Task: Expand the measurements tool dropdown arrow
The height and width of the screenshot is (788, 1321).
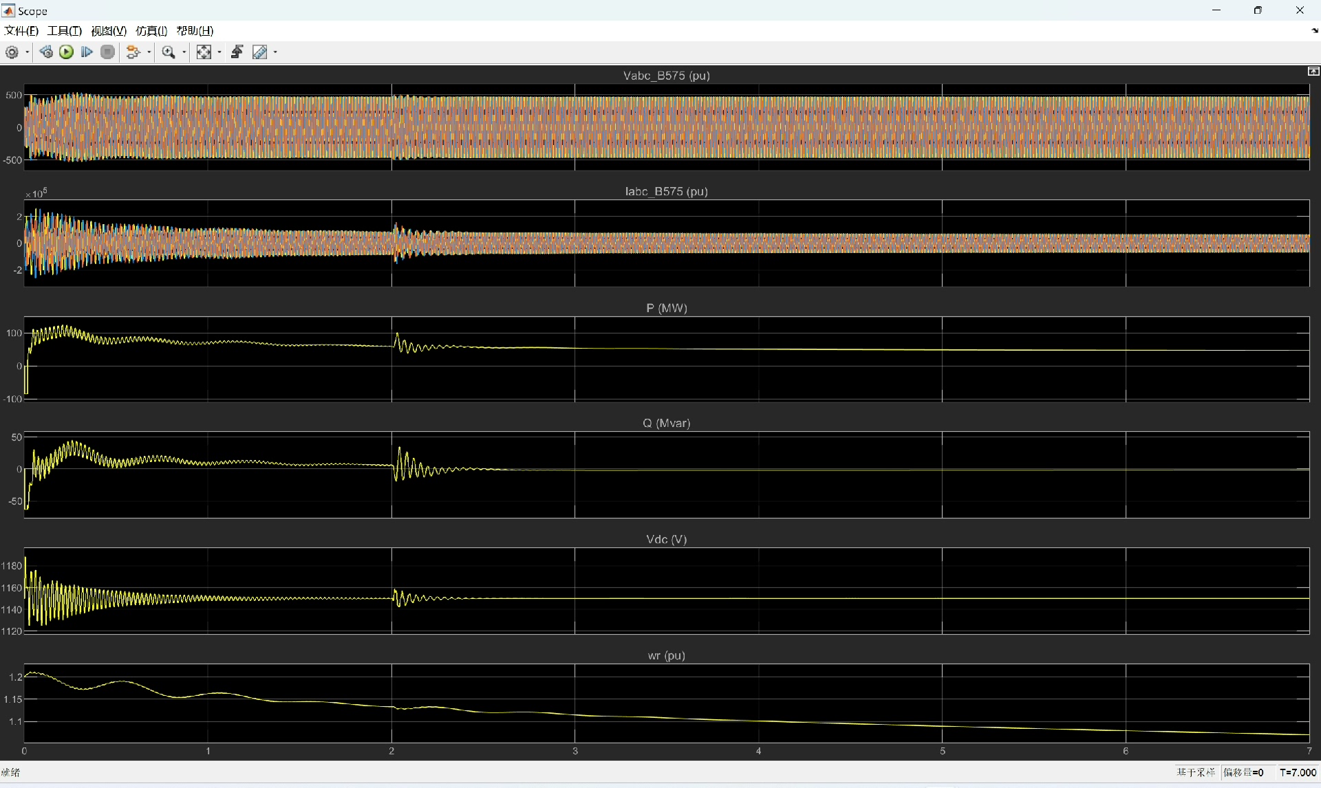Action: 275,52
